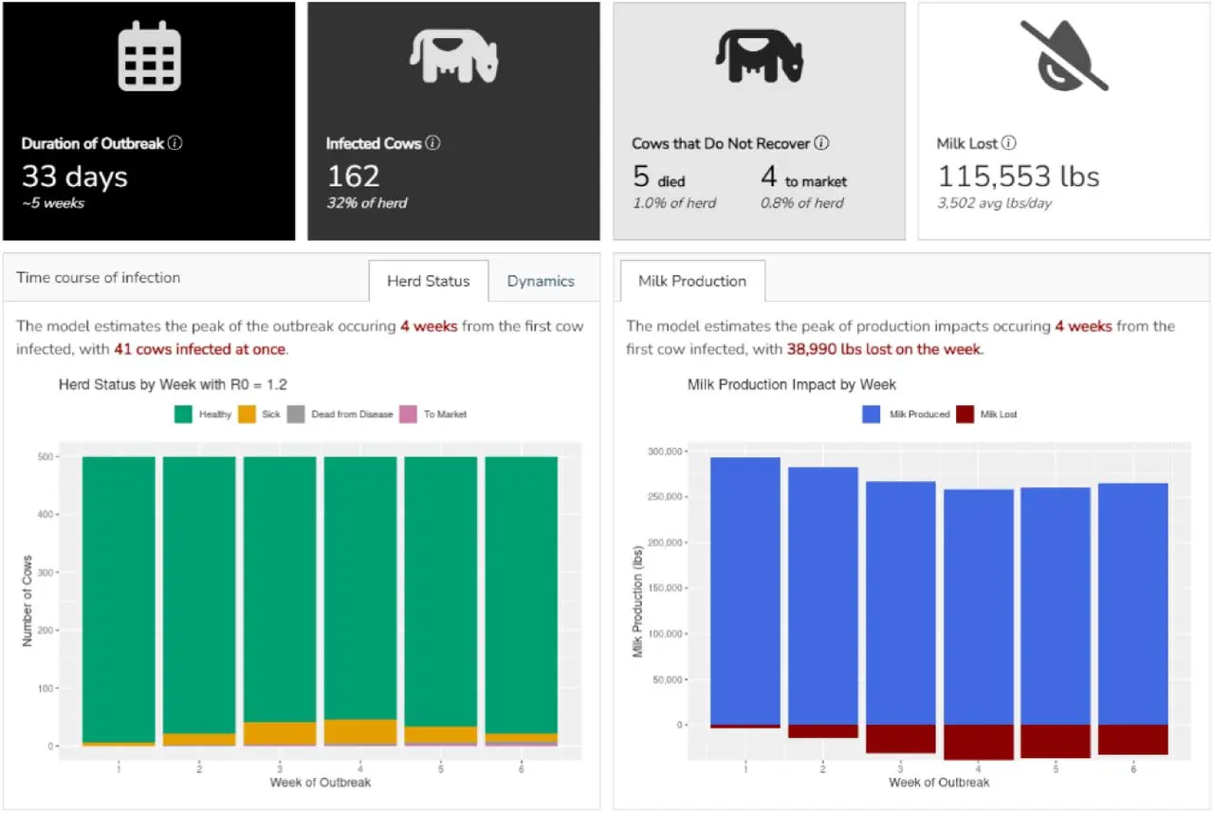1214x813 pixels.
Task: Show info tooltip for Milk Lost
Action: pos(1009,143)
